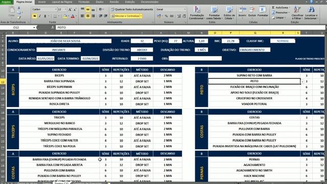Click AutoSoma

click(x=281, y=8)
